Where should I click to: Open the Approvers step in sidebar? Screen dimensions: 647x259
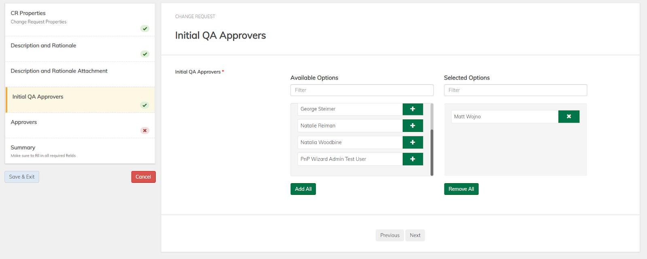[24, 122]
